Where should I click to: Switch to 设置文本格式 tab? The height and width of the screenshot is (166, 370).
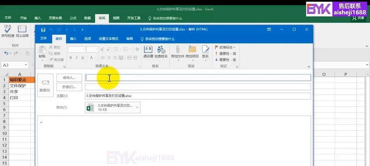tap(109, 39)
